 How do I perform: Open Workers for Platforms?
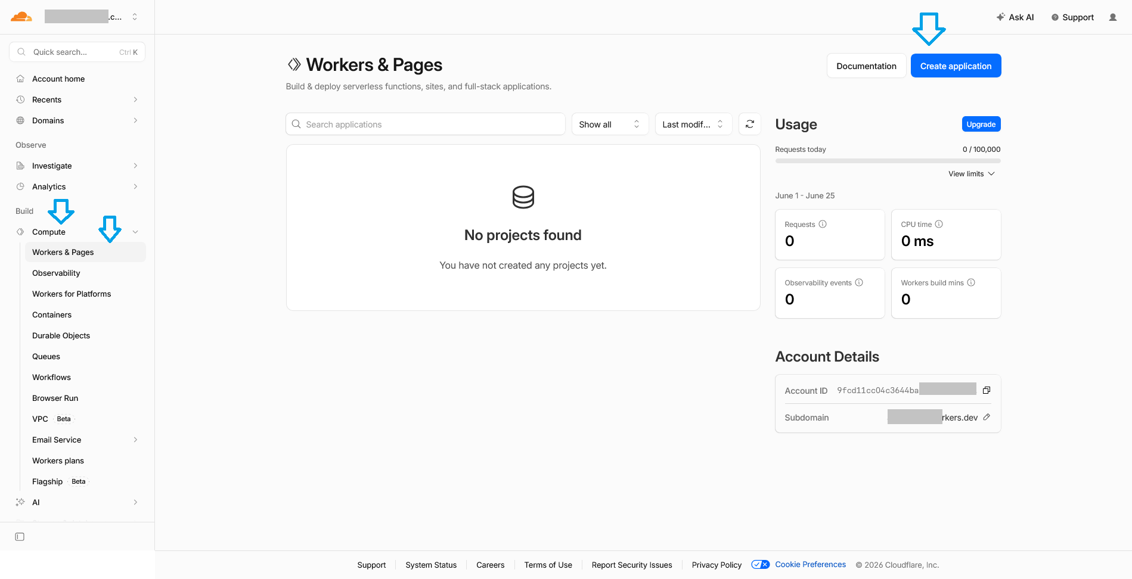72,294
